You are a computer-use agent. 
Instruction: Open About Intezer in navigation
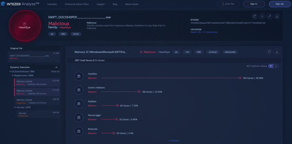click(x=132, y=4)
